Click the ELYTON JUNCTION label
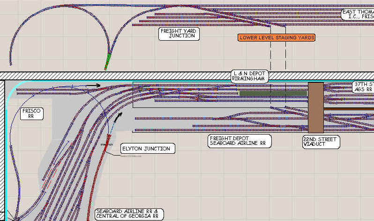This screenshot has width=374, height=221. coord(148,149)
